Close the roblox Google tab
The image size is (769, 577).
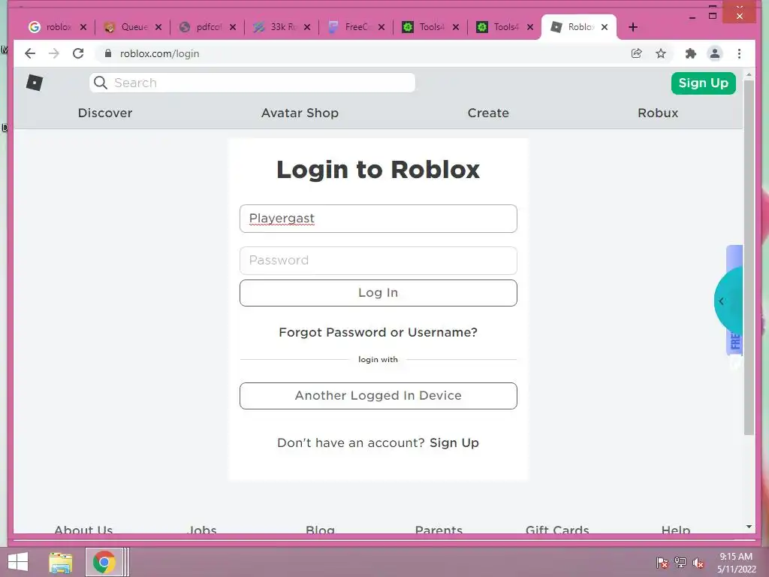pyautogui.click(x=83, y=27)
